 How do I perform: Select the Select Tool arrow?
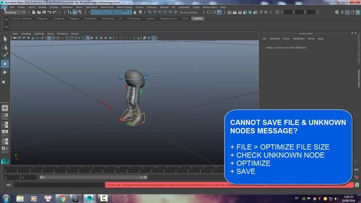[5, 39]
